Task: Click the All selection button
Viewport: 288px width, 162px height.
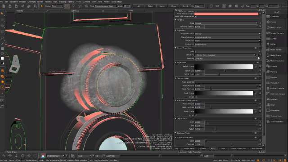Action: tap(138, 6)
